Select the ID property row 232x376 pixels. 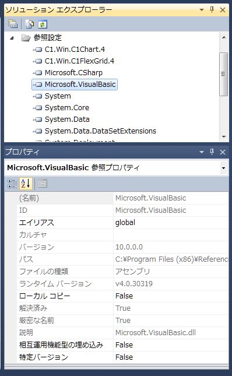coord(123,210)
